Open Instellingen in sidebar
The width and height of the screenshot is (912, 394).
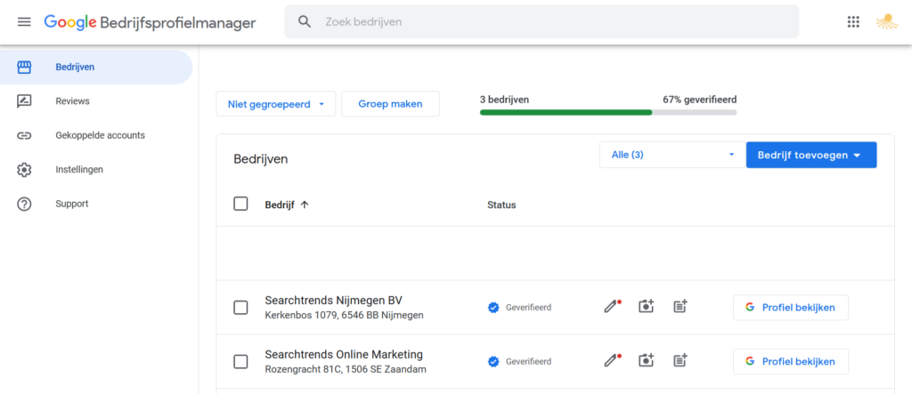point(96,170)
